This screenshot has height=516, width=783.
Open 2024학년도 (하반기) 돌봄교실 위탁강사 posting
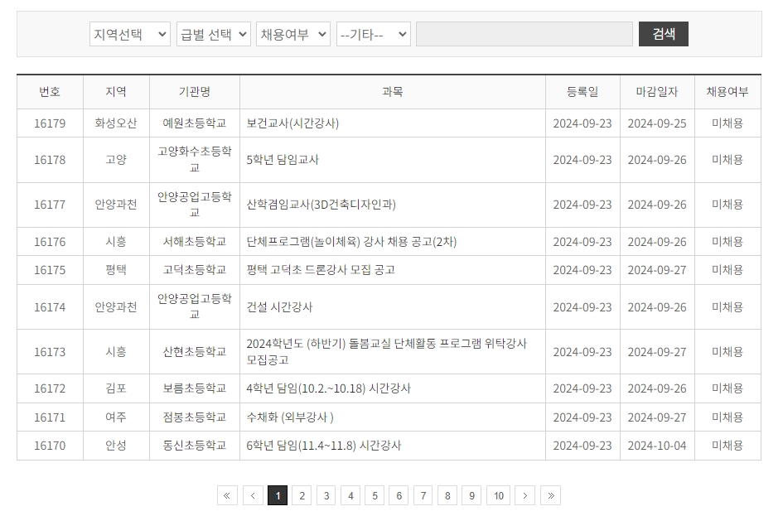(386, 351)
